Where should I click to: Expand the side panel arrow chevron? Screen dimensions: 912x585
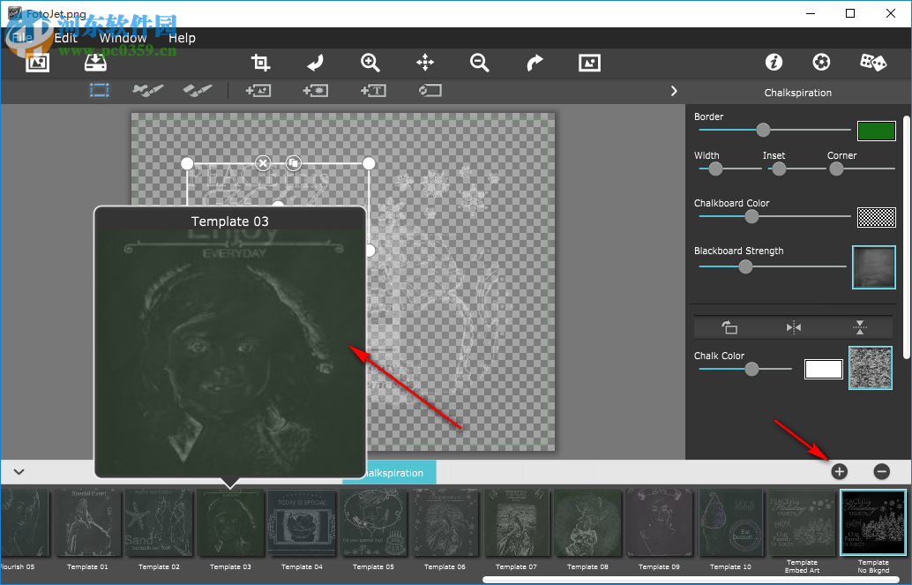pyautogui.click(x=674, y=91)
